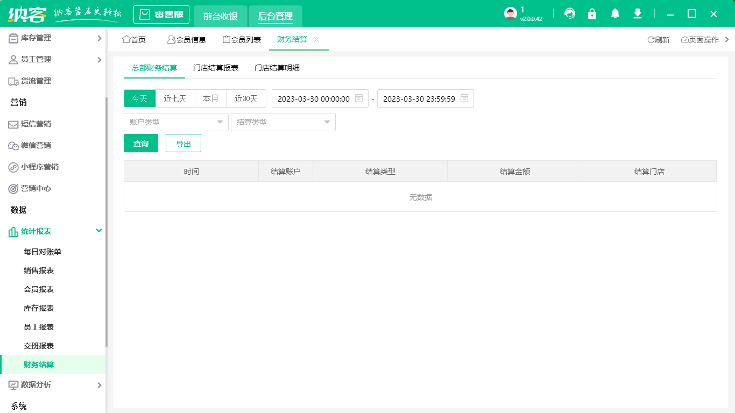Click the 导出 export button
The image size is (735, 413).
pyautogui.click(x=183, y=143)
